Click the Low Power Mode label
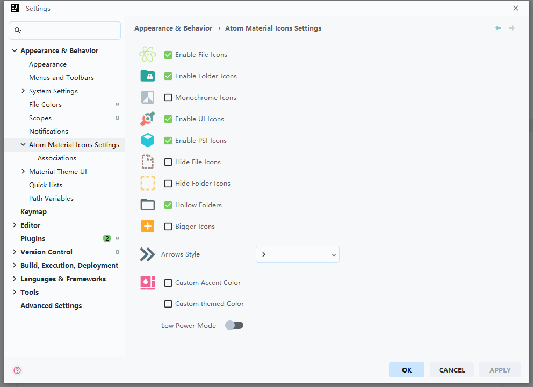This screenshot has height=387, width=533. (x=188, y=326)
